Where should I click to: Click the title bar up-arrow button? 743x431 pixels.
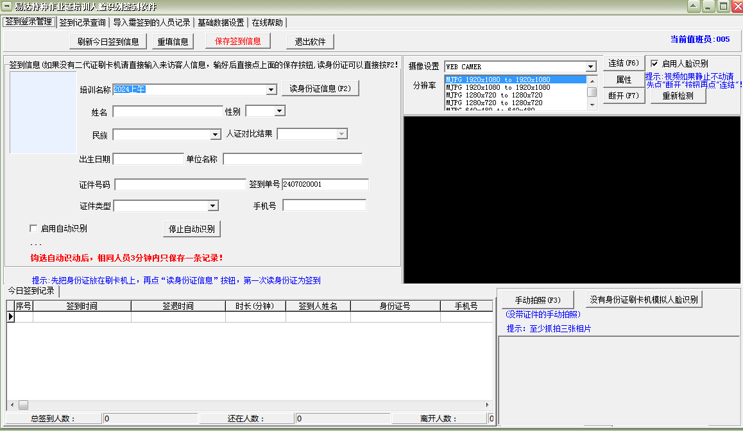693,6
